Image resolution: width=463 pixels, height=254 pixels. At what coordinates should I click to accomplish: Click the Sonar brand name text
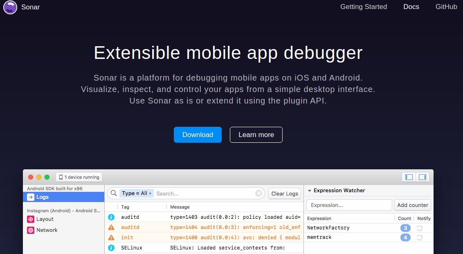(30, 7)
